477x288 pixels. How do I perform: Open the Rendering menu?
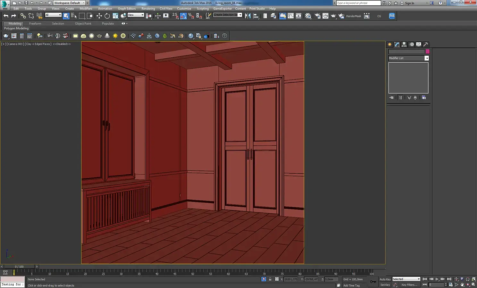[x=148, y=9]
